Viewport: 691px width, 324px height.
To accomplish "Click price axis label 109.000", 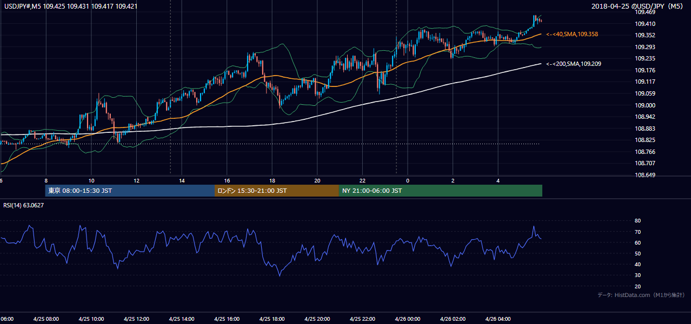I will pos(645,105).
